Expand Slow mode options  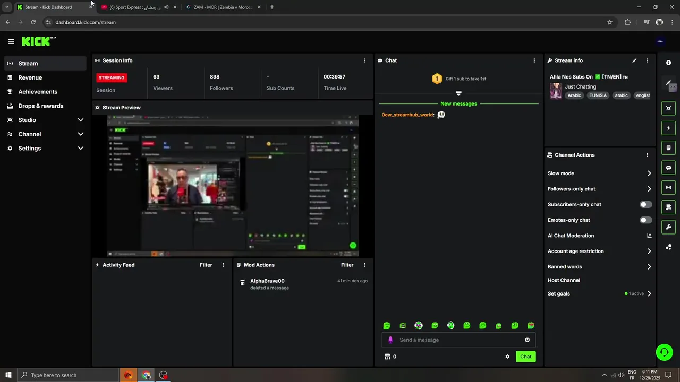[x=649, y=173]
